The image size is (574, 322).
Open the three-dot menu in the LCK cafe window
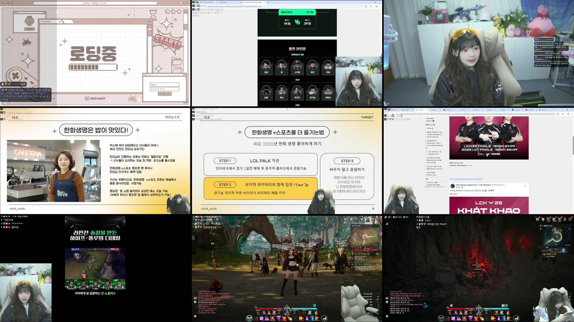(572, 114)
